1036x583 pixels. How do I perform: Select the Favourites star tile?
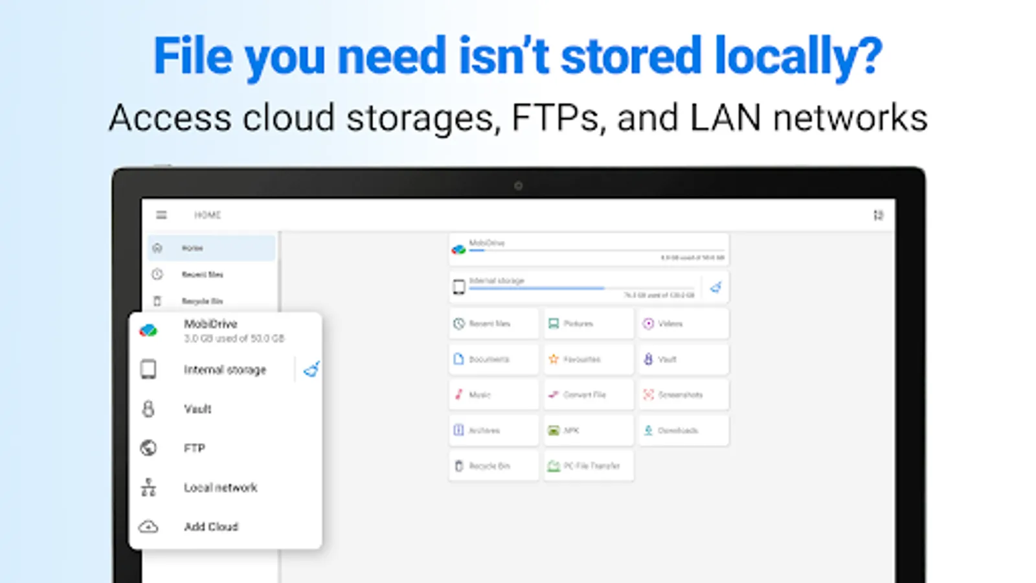tap(589, 359)
